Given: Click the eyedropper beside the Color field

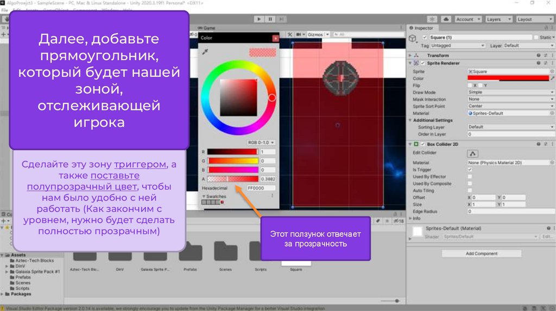Looking at the screenshot, I should pos(552,79).
